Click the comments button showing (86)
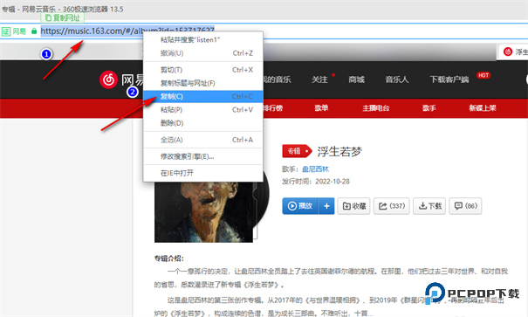 pos(465,206)
